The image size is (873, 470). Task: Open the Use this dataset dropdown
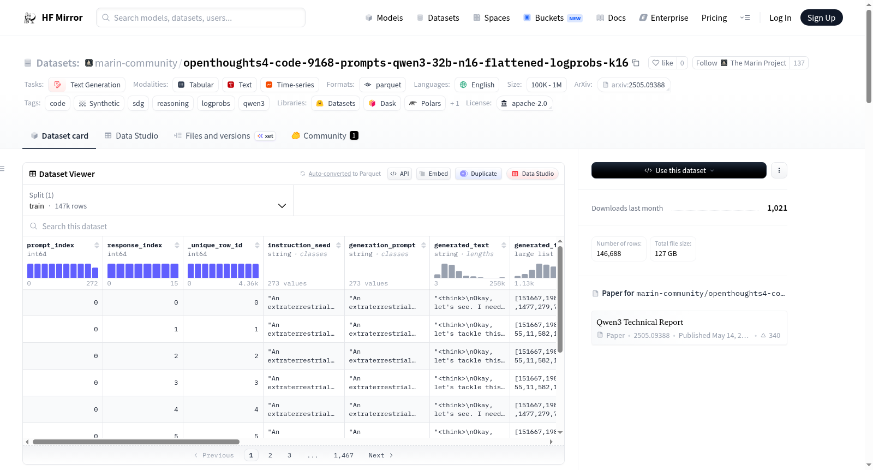coord(679,170)
